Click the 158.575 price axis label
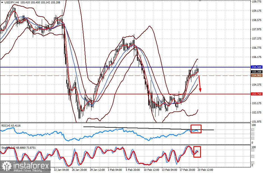 [x=257, y=20]
